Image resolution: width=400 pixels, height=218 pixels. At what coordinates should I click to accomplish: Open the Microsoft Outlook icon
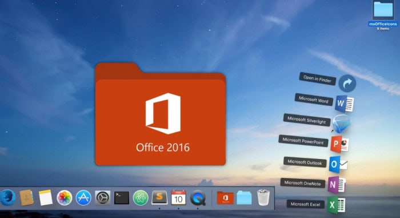[x=338, y=165]
